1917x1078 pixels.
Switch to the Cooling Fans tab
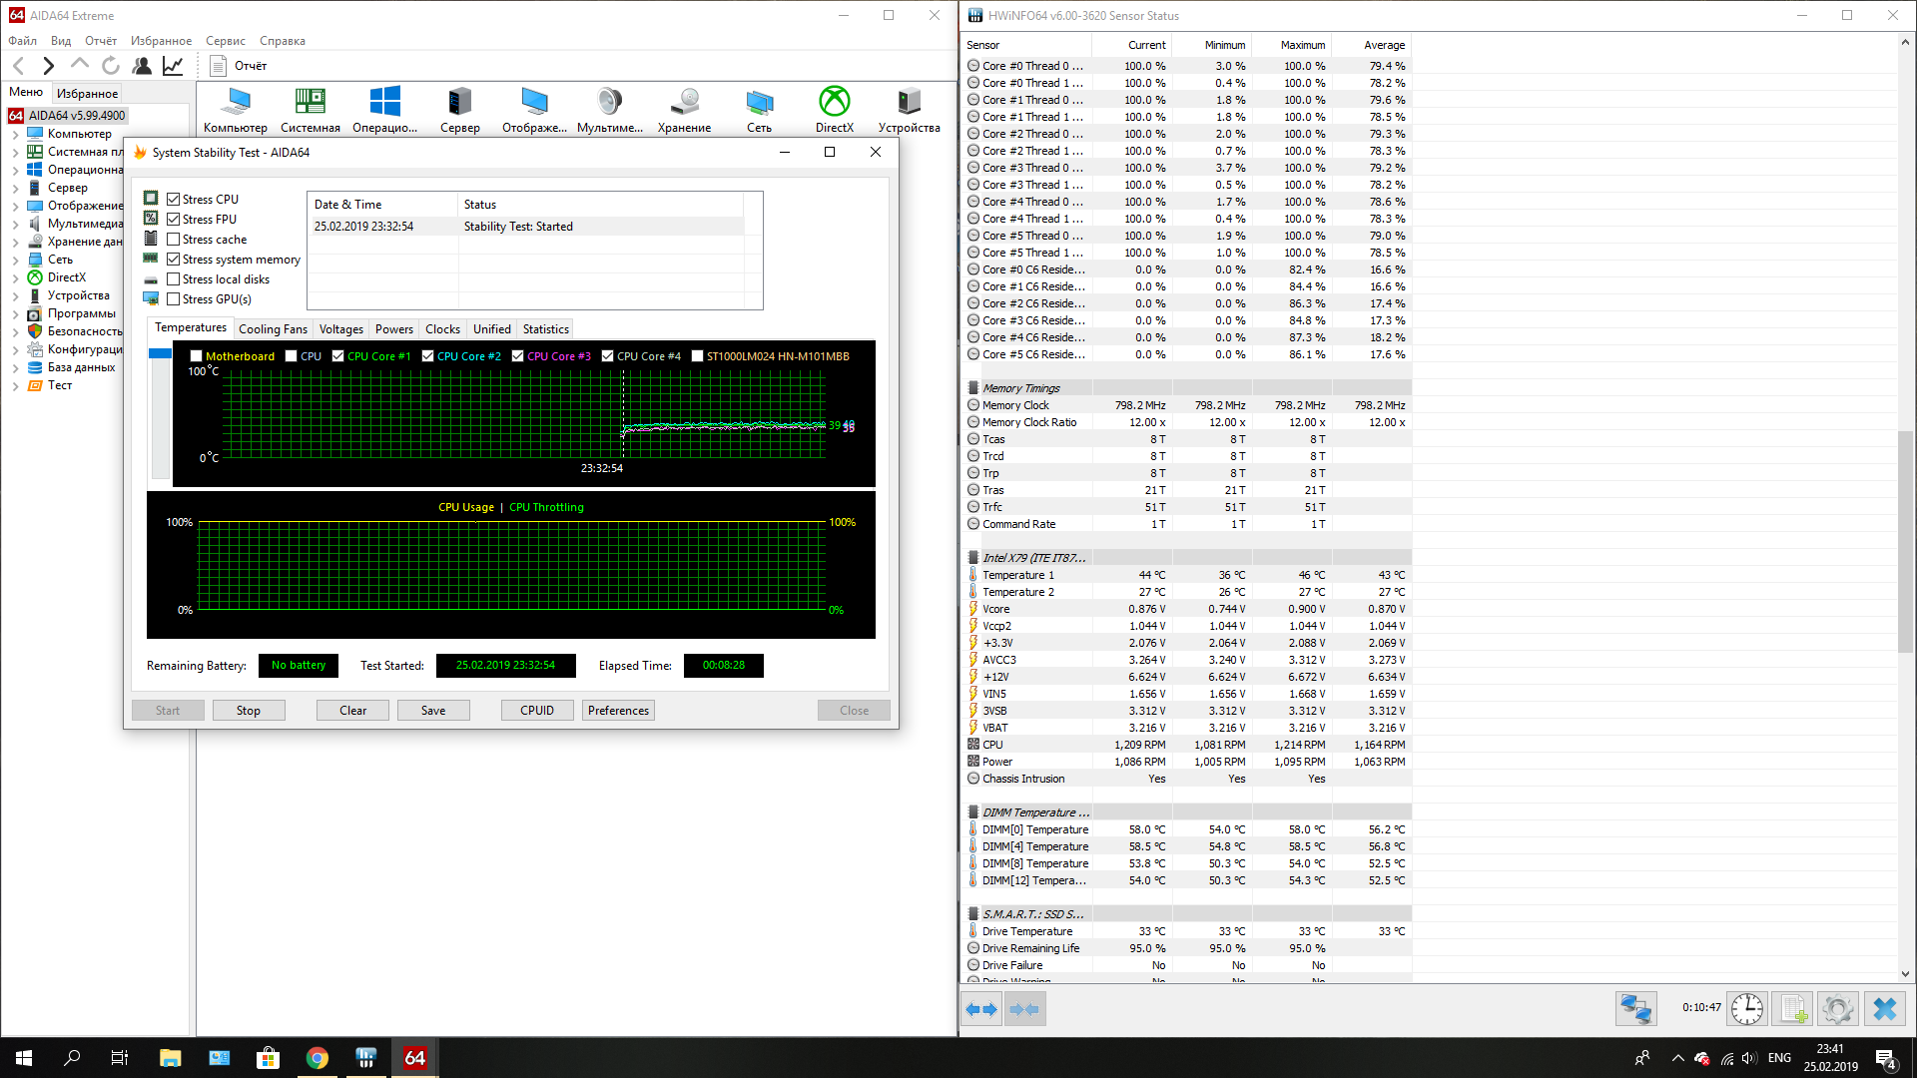click(273, 329)
